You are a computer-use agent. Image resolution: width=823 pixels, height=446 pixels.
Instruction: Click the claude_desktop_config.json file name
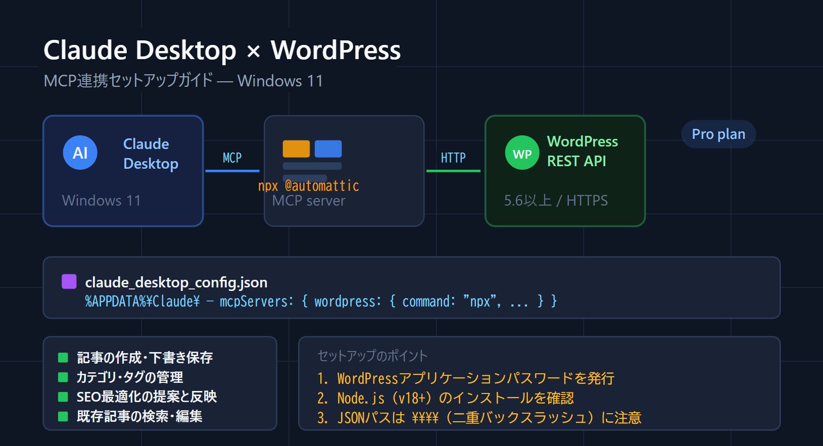click(176, 282)
